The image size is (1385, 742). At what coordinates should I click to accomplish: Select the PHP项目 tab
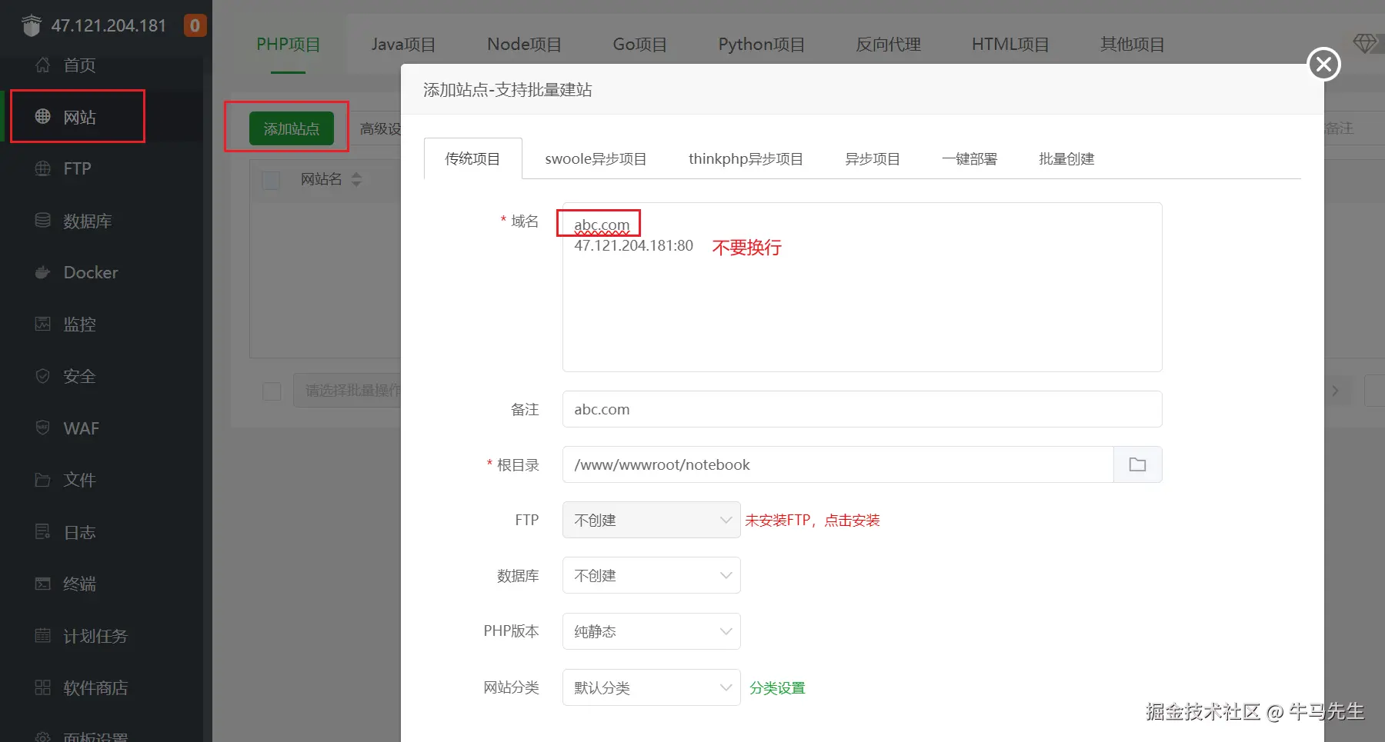tap(289, 45)
